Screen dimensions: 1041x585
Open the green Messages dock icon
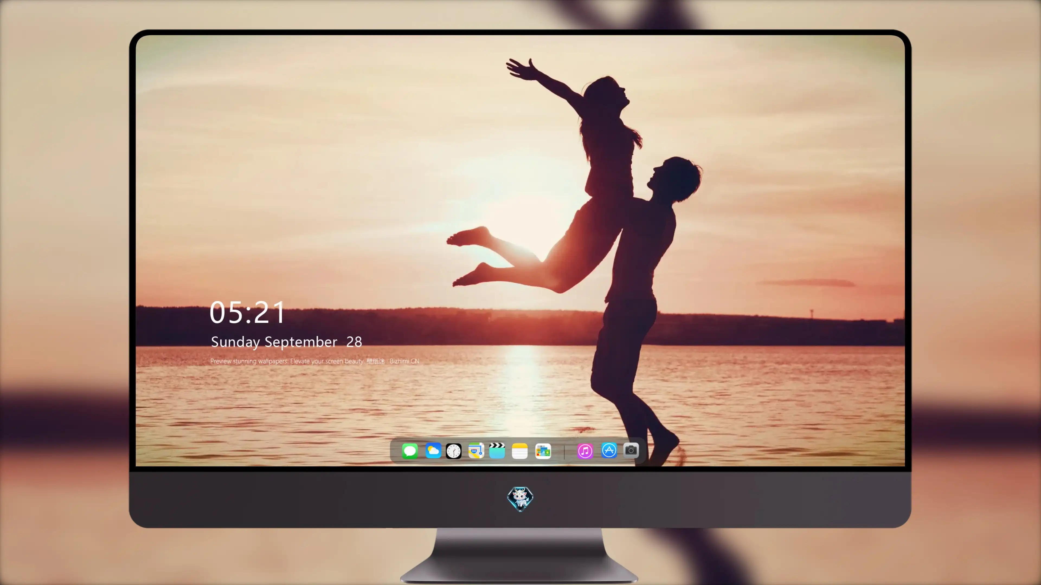pyautogui.click(x=410, y=451)
